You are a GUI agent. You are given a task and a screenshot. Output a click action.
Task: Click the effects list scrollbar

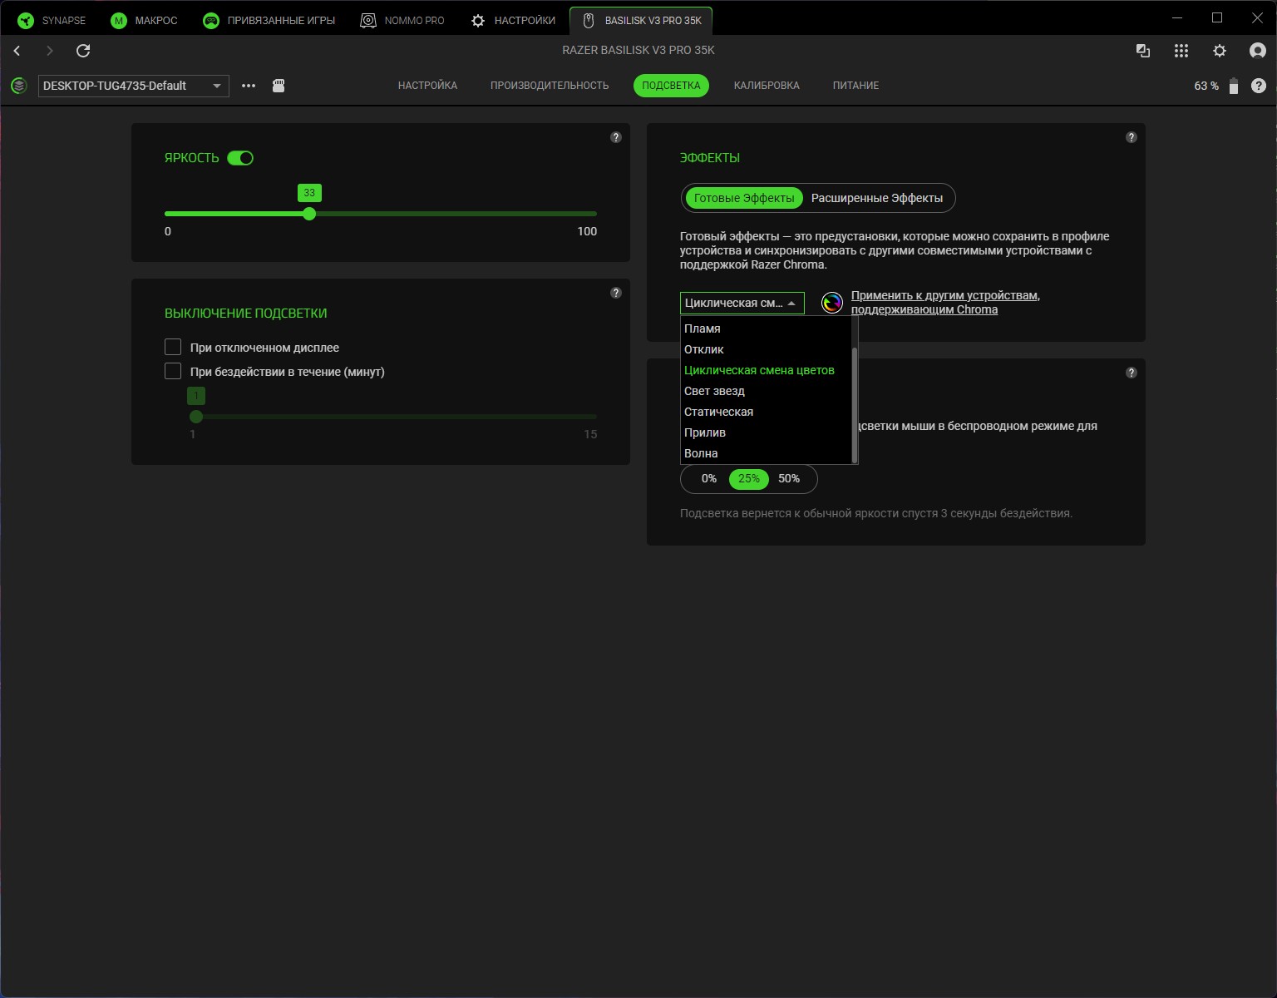[855, 403]
